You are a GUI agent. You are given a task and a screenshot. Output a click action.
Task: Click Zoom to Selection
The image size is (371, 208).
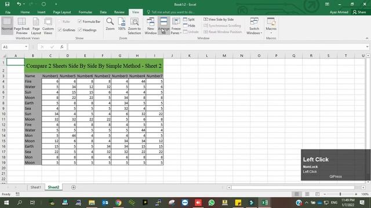pyautogui.click(x=134, y=25)
